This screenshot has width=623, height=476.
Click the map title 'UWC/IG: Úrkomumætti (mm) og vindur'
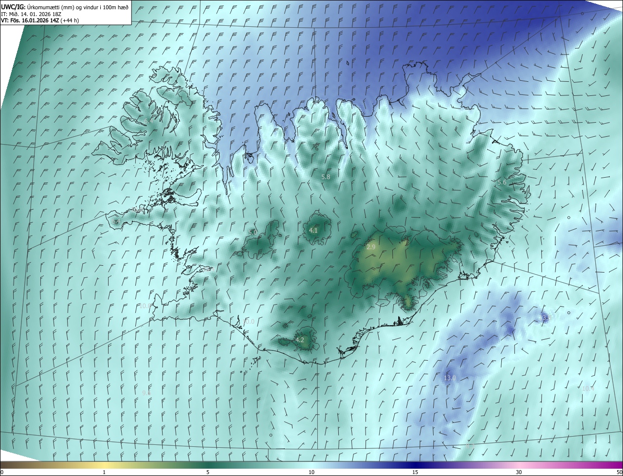pyautogui.click(x=64, y=7)
